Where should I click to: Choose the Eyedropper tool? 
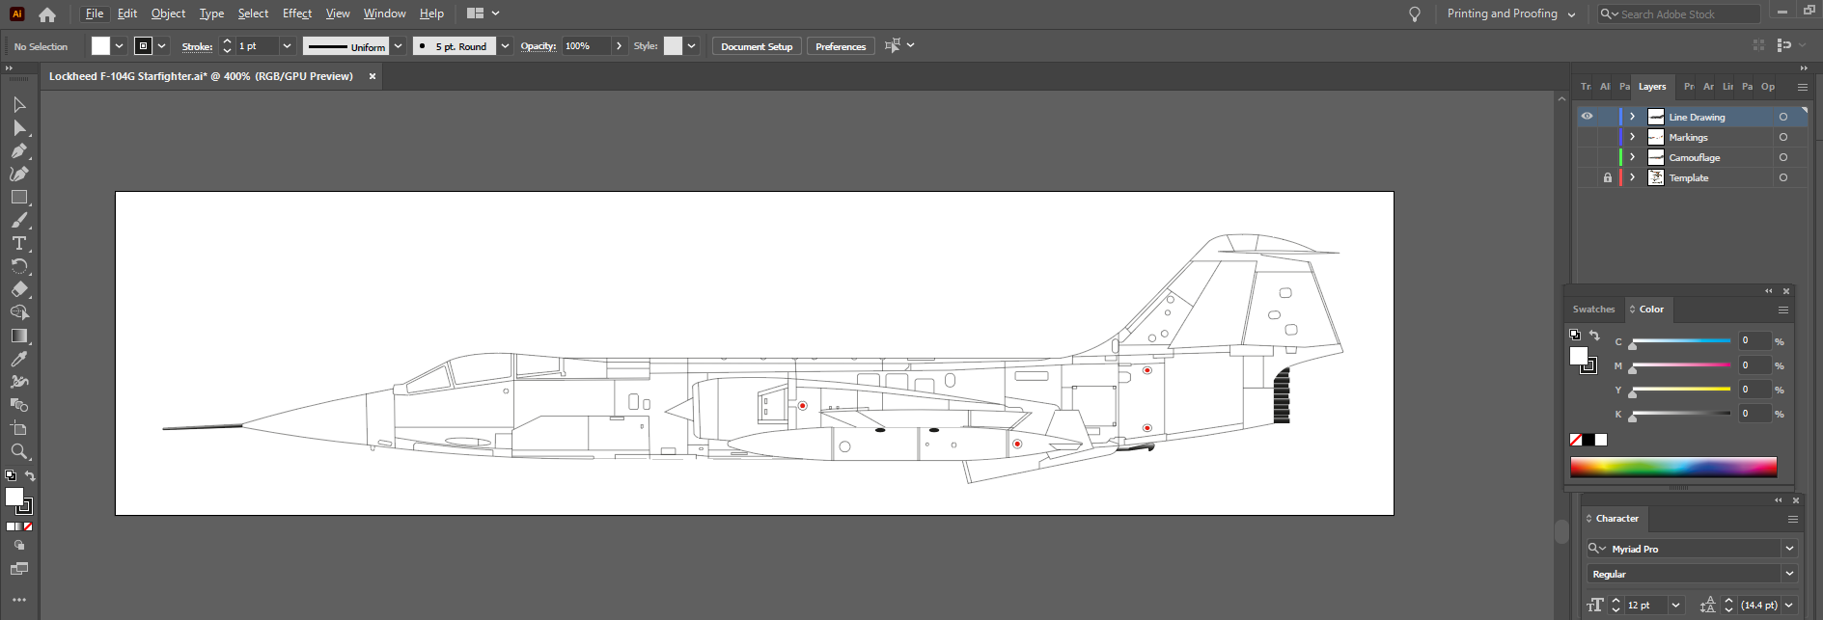(x=18, y=359)
